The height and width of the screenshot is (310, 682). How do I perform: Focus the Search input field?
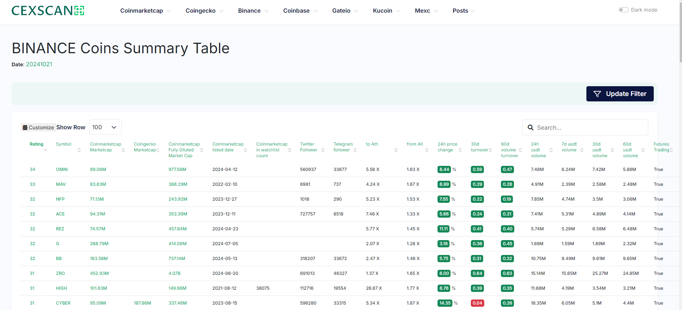point(585,127)
